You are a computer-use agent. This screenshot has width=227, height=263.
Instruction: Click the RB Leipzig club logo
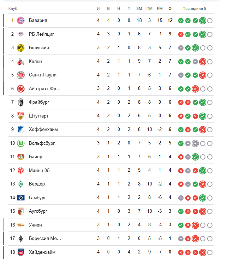click(21, 34)
